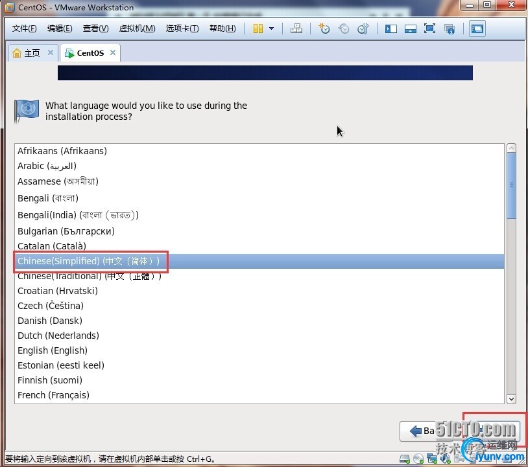Select the Assamese language row
Screen dimensions: 528x467
pos(259,181)
